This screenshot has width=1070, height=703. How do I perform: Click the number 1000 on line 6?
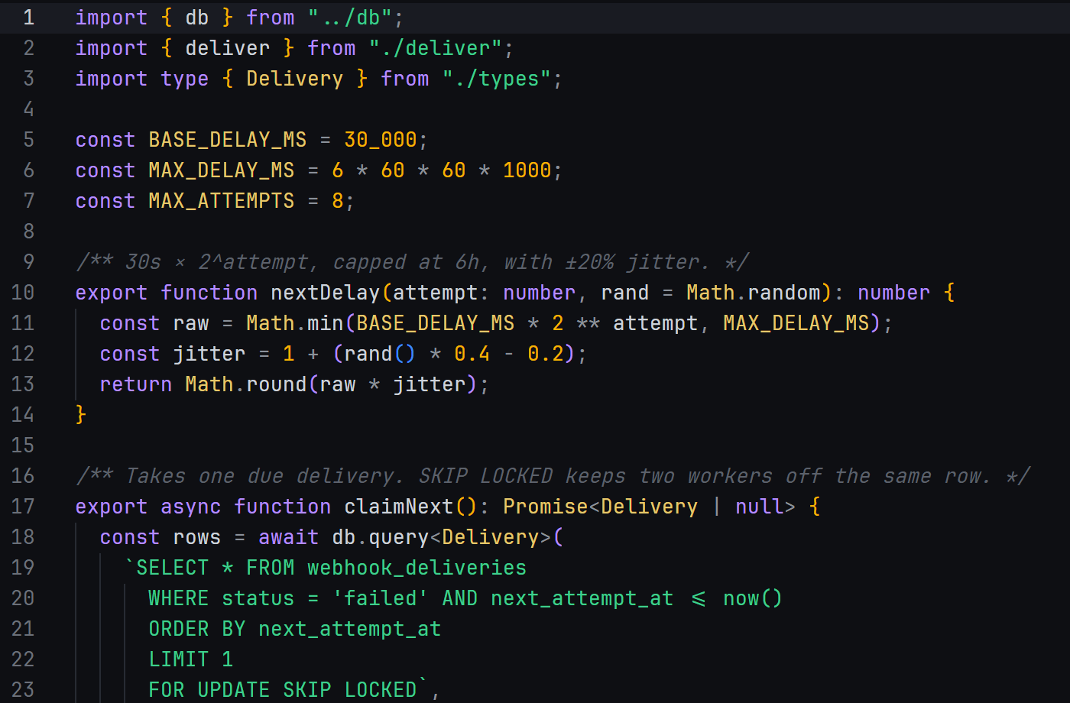pyautogui.click(x=527, y=170)
